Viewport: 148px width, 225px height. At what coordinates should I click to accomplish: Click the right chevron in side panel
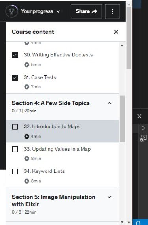point(143,128)
